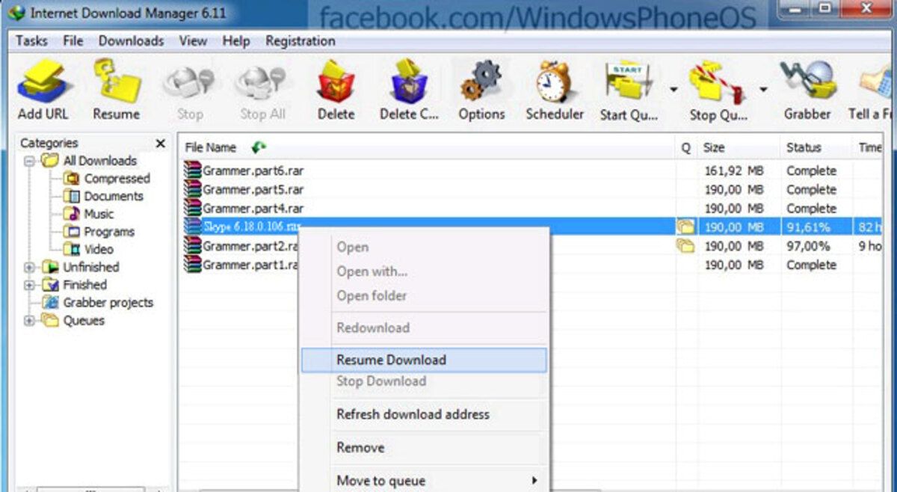Select the Compressed category
This screenshot has width=897, height=492.
pos(117,179)
